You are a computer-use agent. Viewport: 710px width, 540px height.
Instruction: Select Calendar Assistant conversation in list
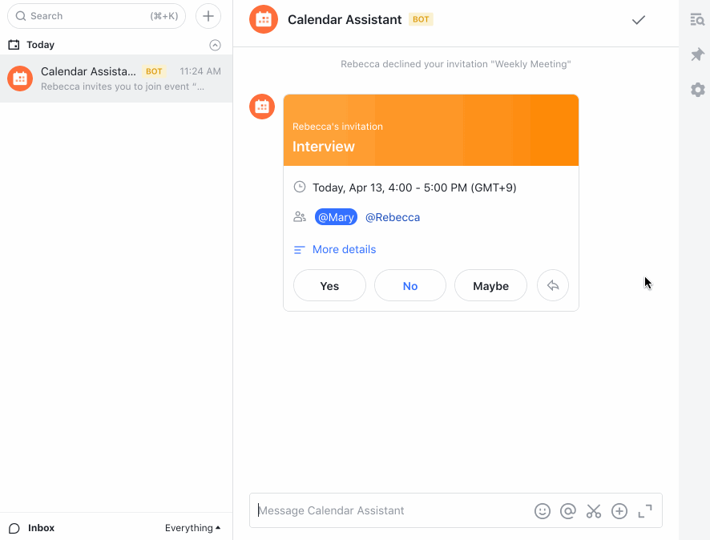point(116,79)
